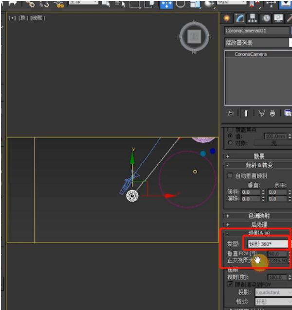
Task: Click the 偏移 垂直 spinner arrows
Action: (x=263, y=199)
